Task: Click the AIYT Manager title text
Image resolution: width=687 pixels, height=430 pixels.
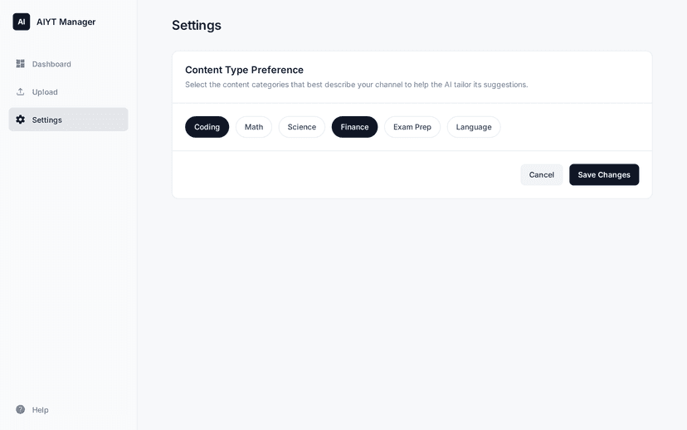Action: tap(66, 22)
